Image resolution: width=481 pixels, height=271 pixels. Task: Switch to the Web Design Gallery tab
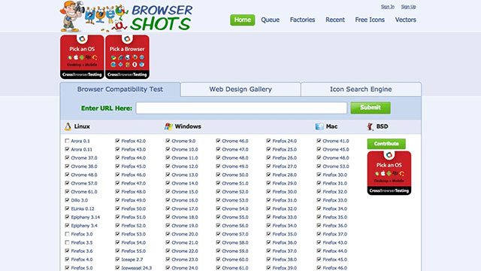240,90
